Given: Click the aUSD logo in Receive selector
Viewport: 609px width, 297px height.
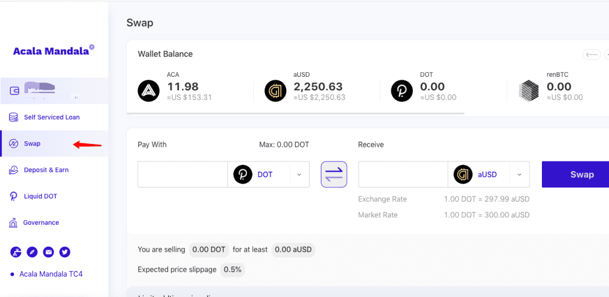Looking at the screenshot, I should click(x=463, y=174).
